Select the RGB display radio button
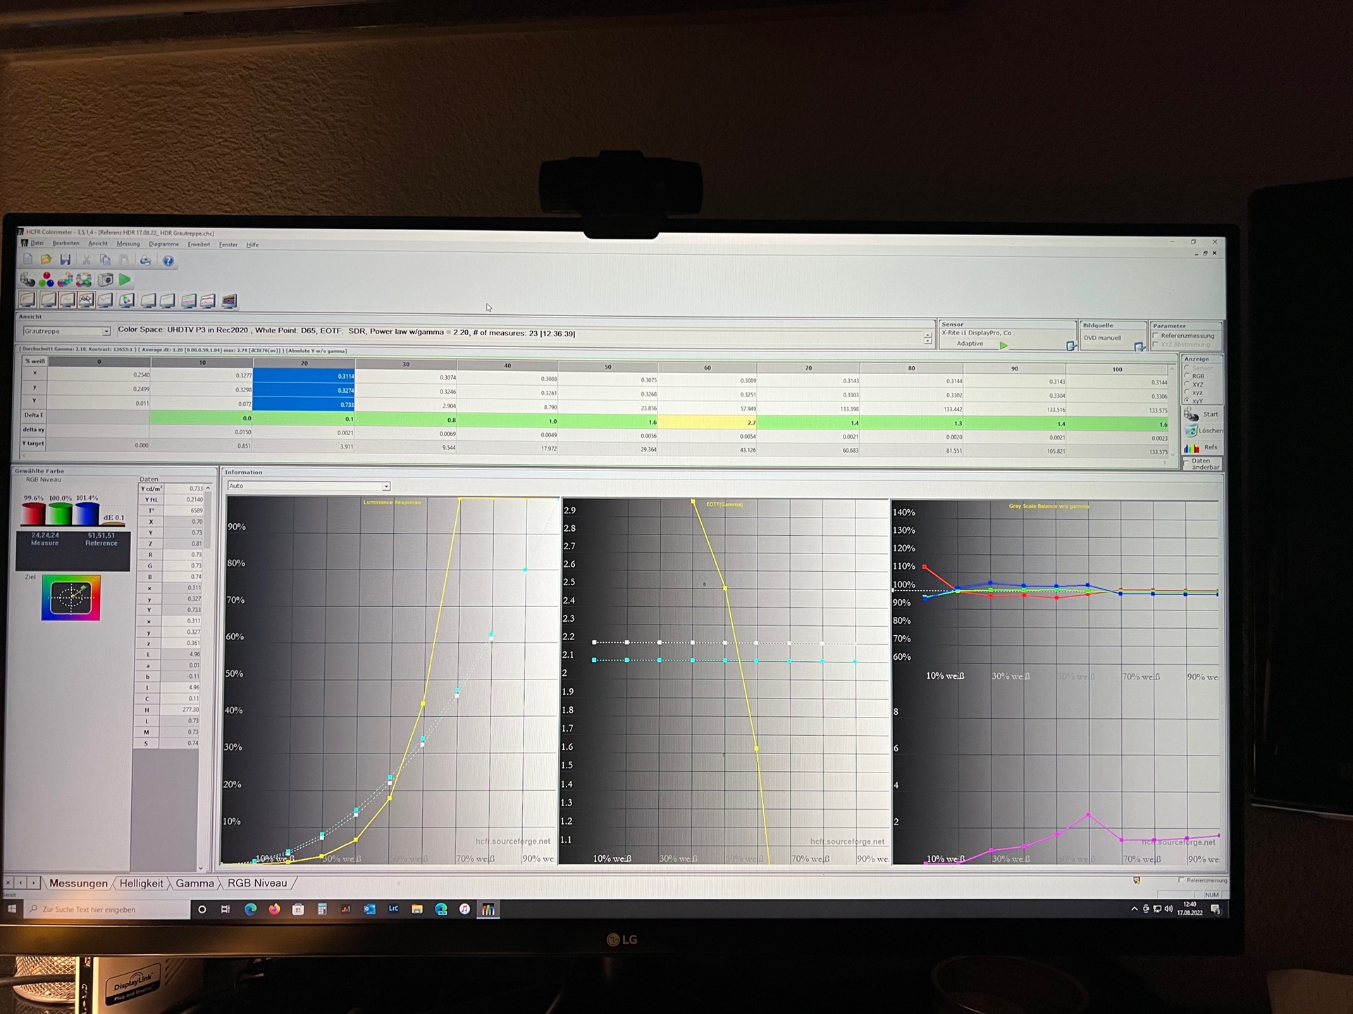 click(1187, 376)
